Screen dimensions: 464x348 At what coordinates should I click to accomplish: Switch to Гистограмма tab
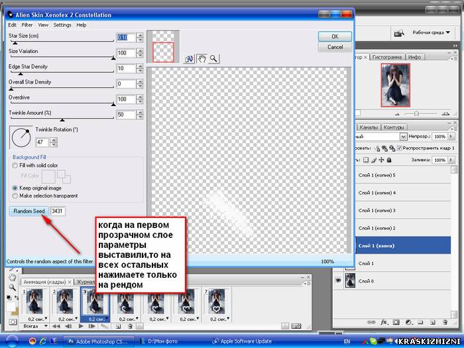click(x=386, y=57)
